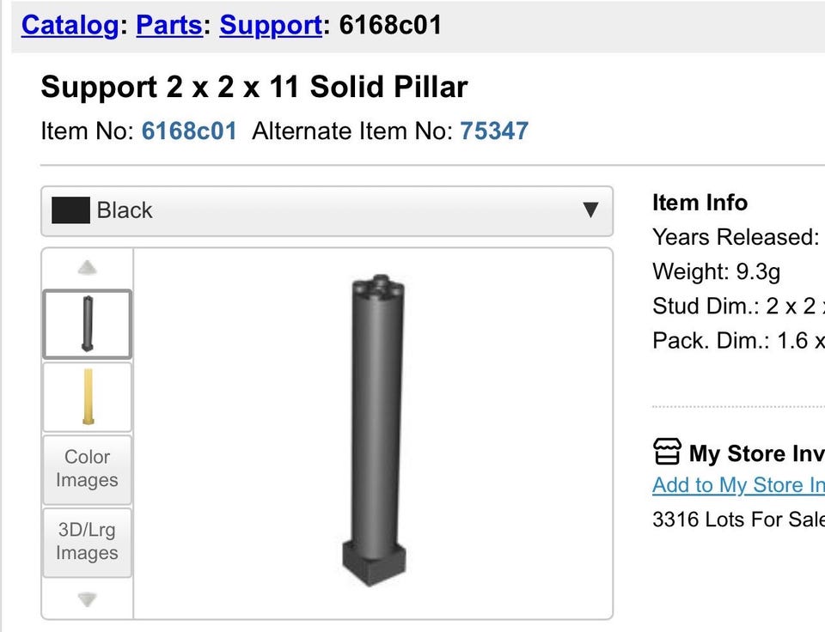Image resolution: width=825 pixels, height=632 pixels.
Task: Open the 3D/Lrg Images view
Action: (x=87, y=542)
